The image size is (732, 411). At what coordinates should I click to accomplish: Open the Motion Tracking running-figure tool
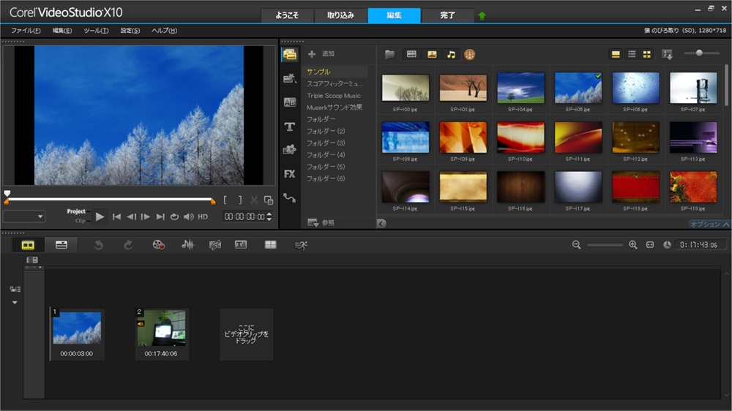(300, 245)
